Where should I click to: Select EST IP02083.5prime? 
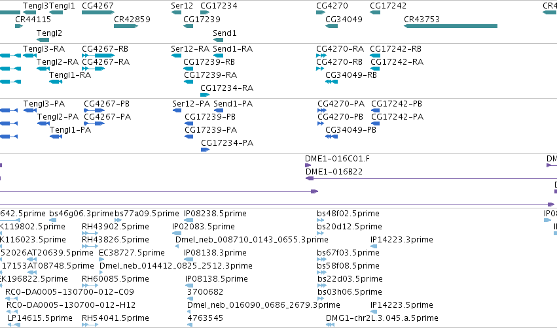pyautogui.click(x=203, y=227)
